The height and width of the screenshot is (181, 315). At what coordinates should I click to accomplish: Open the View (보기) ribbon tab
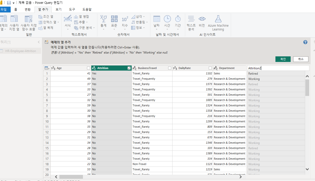point(59,9)
